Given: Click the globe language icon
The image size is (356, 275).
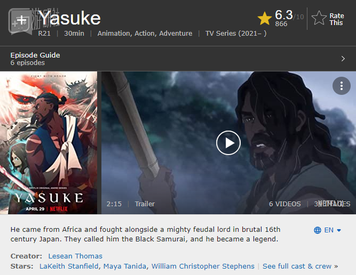Looking at the screenshot, I should [318, 230].
